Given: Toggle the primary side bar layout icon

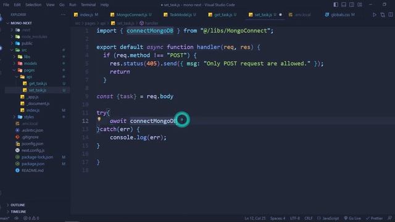Looking at the screenshot, I should tap(336, 4).
